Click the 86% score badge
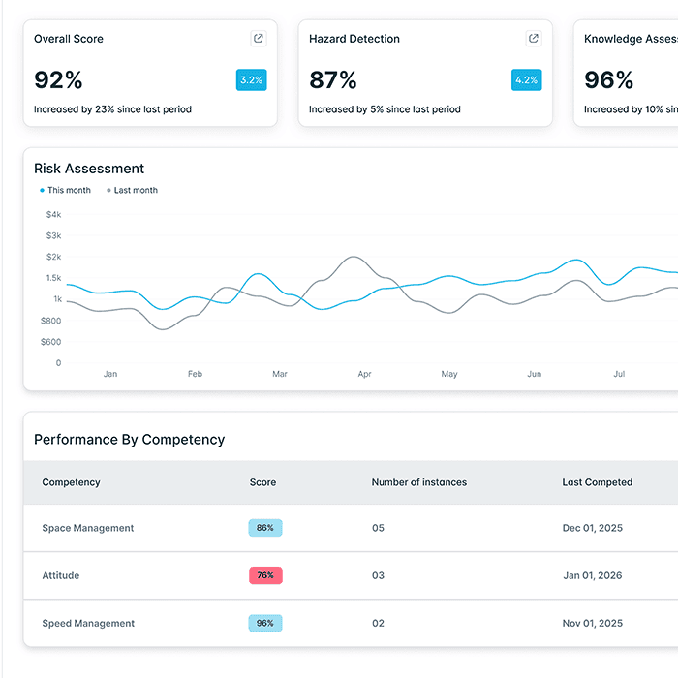The height and width of the screenshot is (678, 678). pos(265,528)
